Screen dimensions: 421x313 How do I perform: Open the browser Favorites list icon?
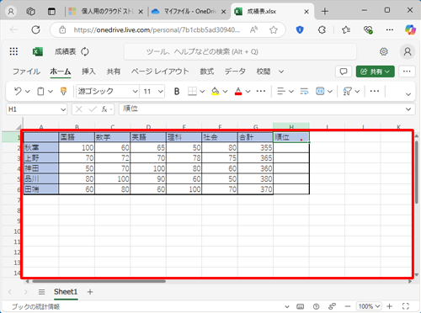(346, 29)
